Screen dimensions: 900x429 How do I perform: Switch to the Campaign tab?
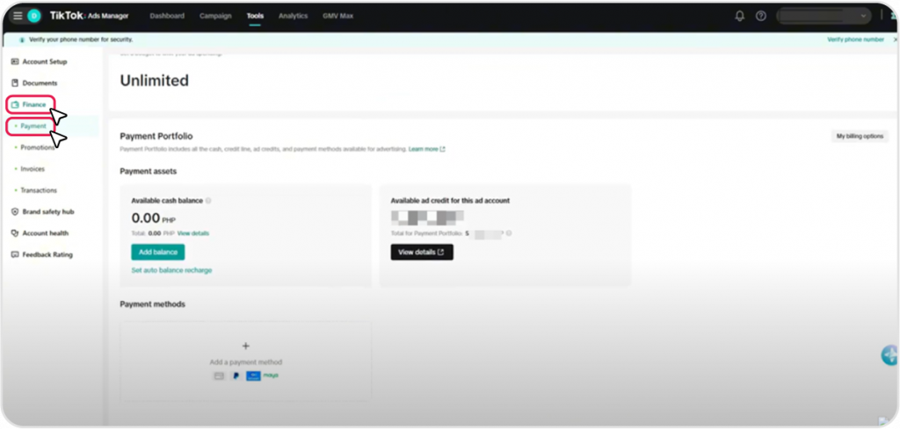point(215,16)
